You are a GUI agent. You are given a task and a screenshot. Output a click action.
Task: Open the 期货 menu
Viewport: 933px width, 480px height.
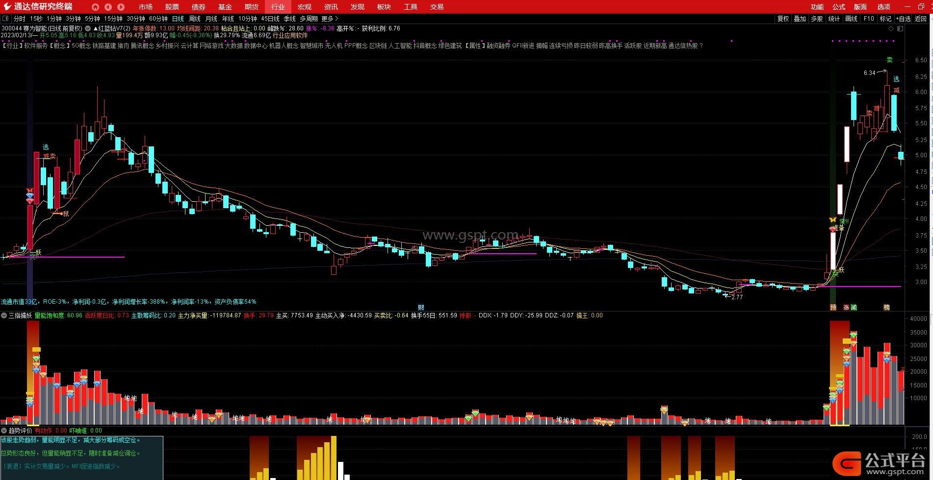pyautogui.click(x=252, y=7)
